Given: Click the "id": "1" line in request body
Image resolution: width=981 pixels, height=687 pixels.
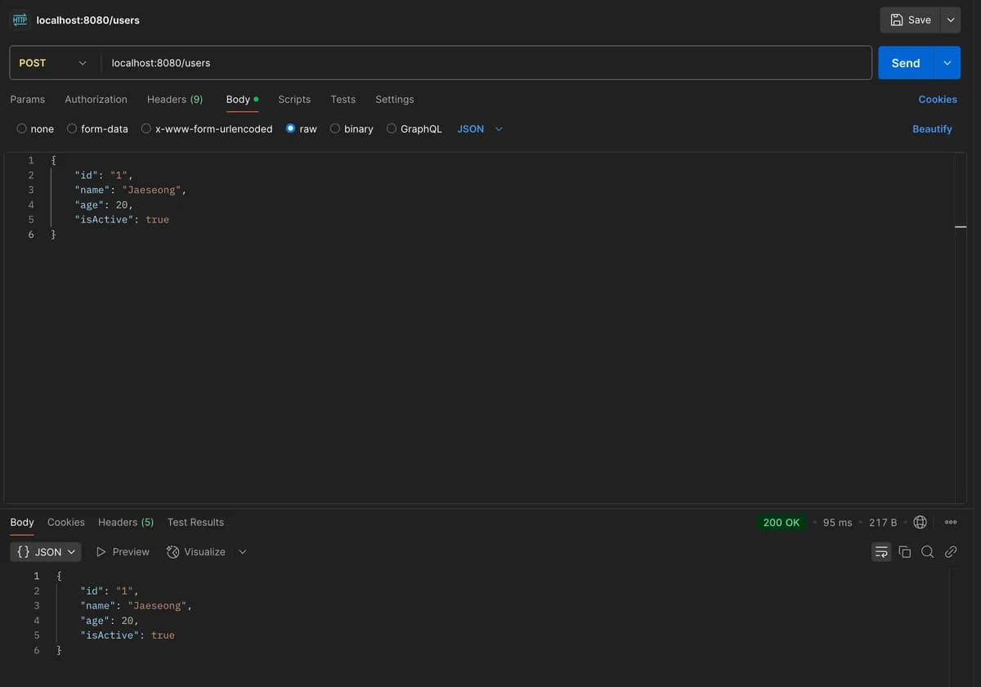Looking at the screenshot, I should point(104,175).
